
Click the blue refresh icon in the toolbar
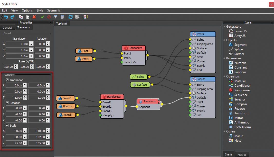(x=70, y=17)
